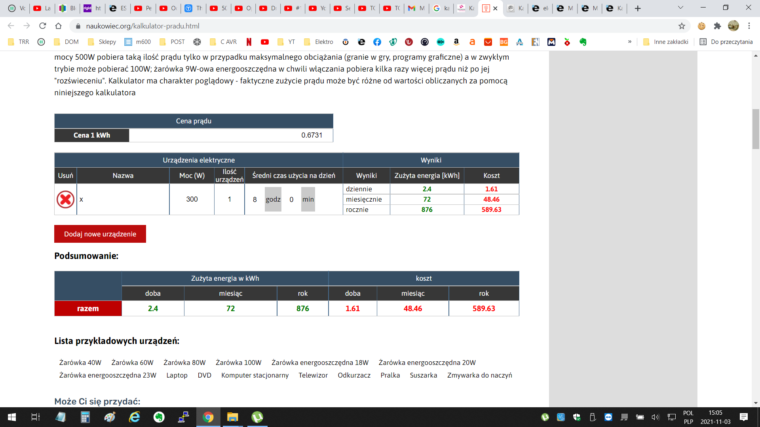
Task: Expand the hidden bookmarks chevron
Action: point(629,42)
